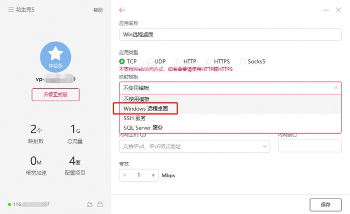Image resolution: width=350 pixels, height=214 pixels.
Task: Select the UDP application type
Action: 156,61
